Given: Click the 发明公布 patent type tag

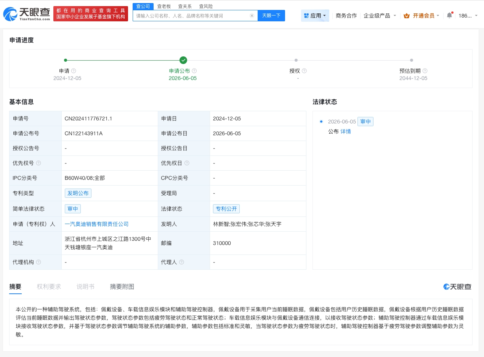Looking at the screenshot, I should click(78, 193).
